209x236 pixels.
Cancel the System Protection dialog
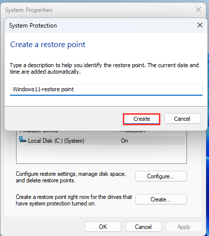pyautogui.click(x=182, y=119)
